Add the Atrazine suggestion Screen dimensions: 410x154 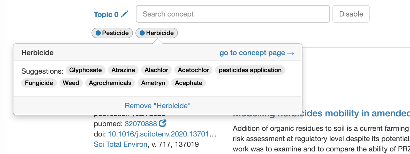(123, 70)
